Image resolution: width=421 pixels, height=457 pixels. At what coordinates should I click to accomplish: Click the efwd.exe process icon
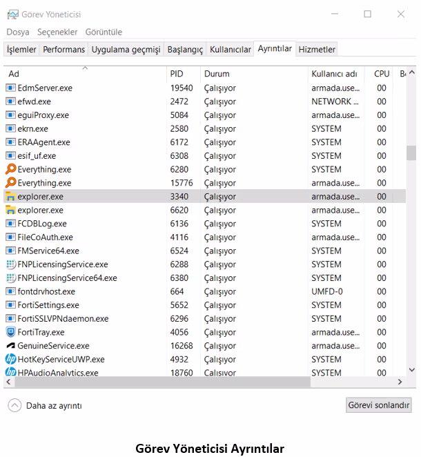click(x=10, y=101)
